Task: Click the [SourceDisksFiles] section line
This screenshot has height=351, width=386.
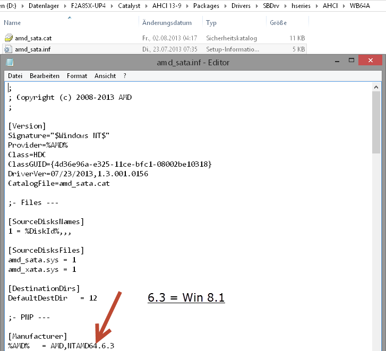Action: (x=46, y=250)
